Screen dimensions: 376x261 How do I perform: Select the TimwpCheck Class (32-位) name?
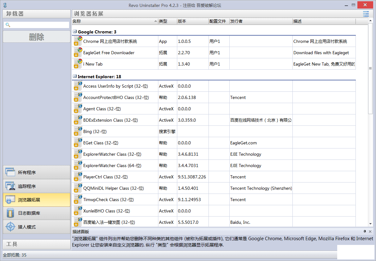click(x=109, y=200)
